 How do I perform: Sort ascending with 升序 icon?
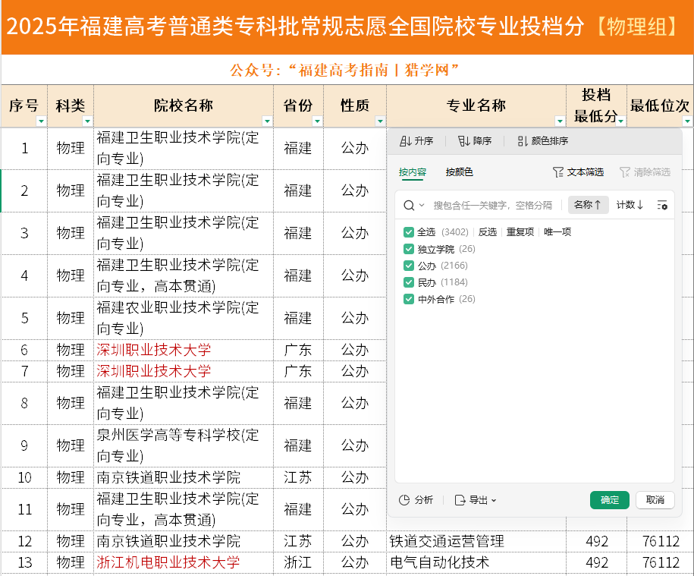pyautogui.click(x=405, y=141)
